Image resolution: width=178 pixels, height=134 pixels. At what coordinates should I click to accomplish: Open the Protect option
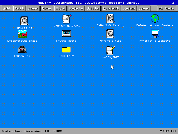(111, 8)
